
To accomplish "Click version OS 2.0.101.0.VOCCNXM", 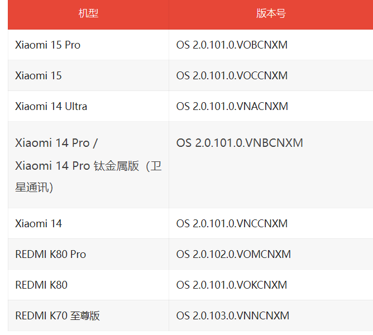I will tap(232, 75).
